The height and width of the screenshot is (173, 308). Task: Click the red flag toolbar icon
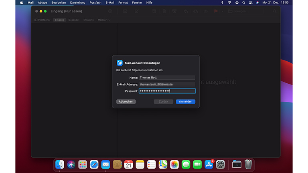[x=216, y=11]
